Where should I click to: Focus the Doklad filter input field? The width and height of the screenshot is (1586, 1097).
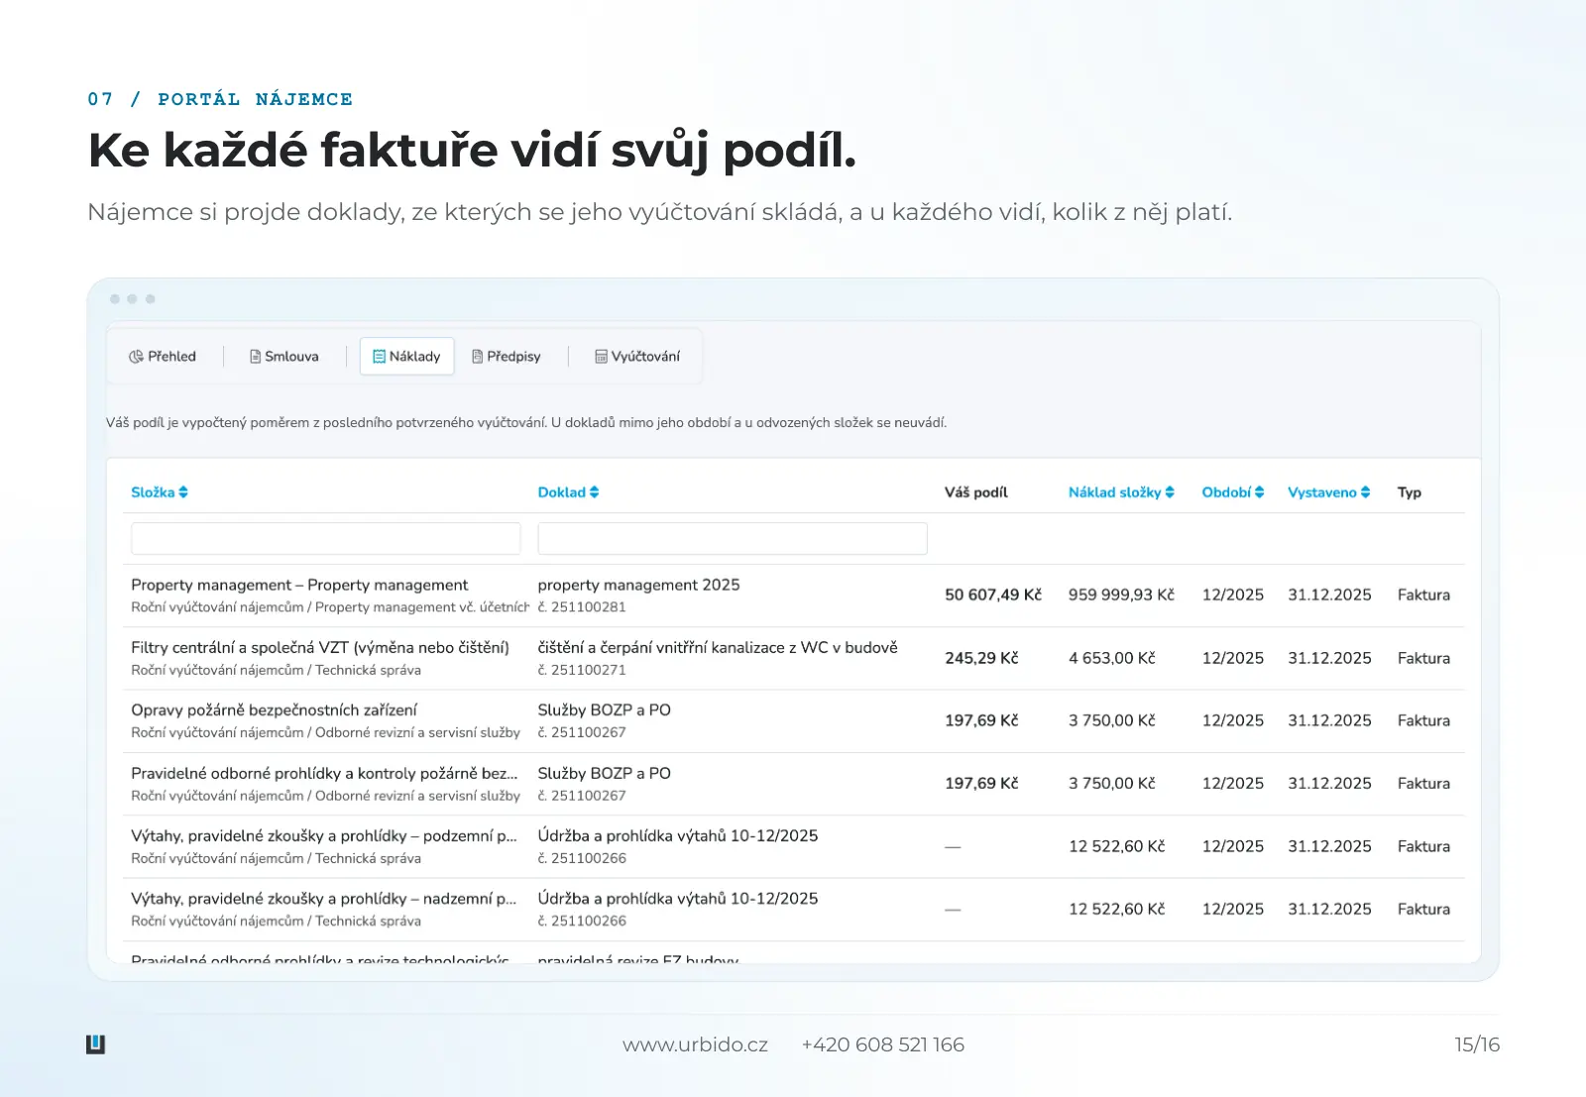coord(733,538)
